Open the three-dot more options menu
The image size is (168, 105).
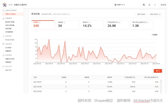[x=155, y=5]
